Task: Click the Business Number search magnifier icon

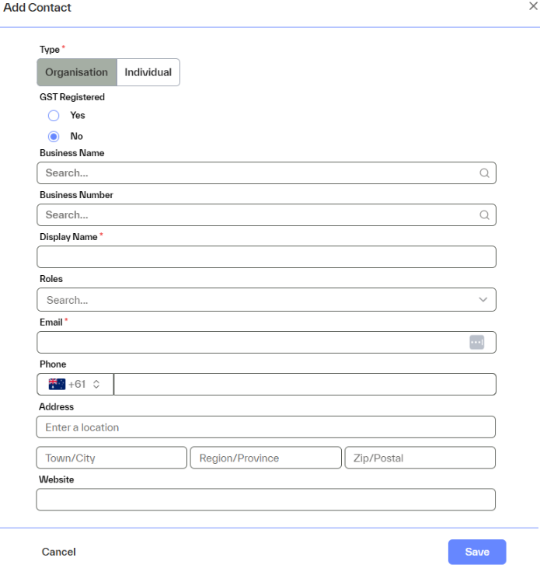Action: [484, 215]
